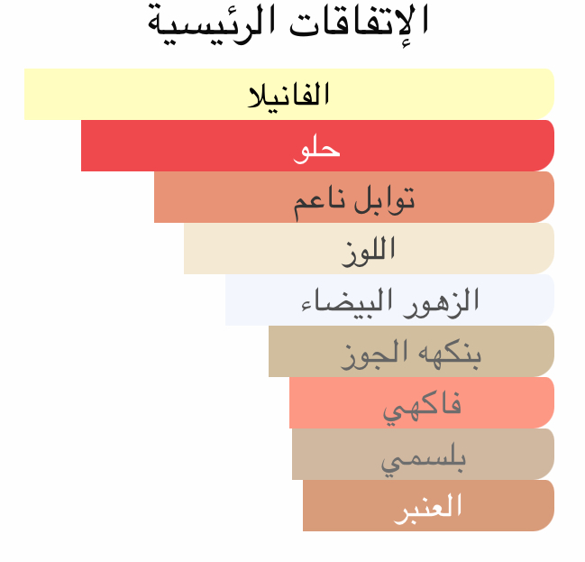Click the الزهور البيضاء label text
This screenshot has height=562, width=585.
tap(389, 300)
